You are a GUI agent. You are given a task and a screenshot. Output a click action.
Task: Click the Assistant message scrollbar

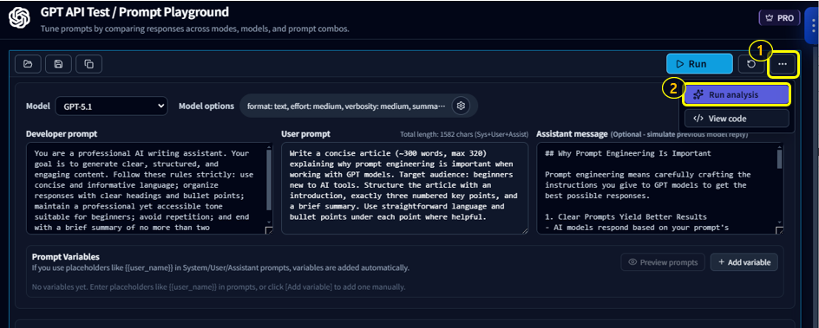[780, 160]
